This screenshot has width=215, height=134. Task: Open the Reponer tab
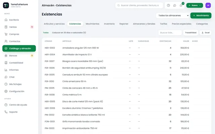point(124,24)
